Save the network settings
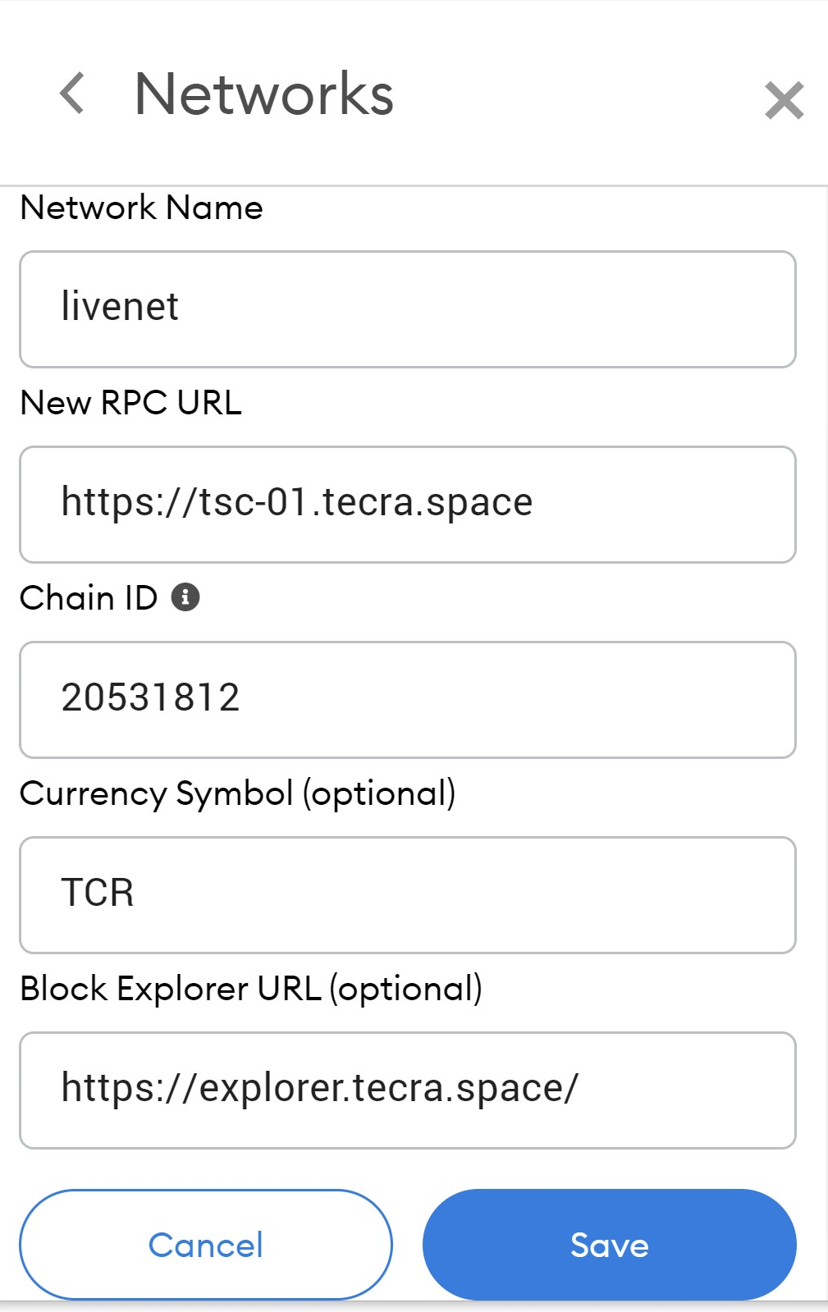 click(x=610, y=1245)
